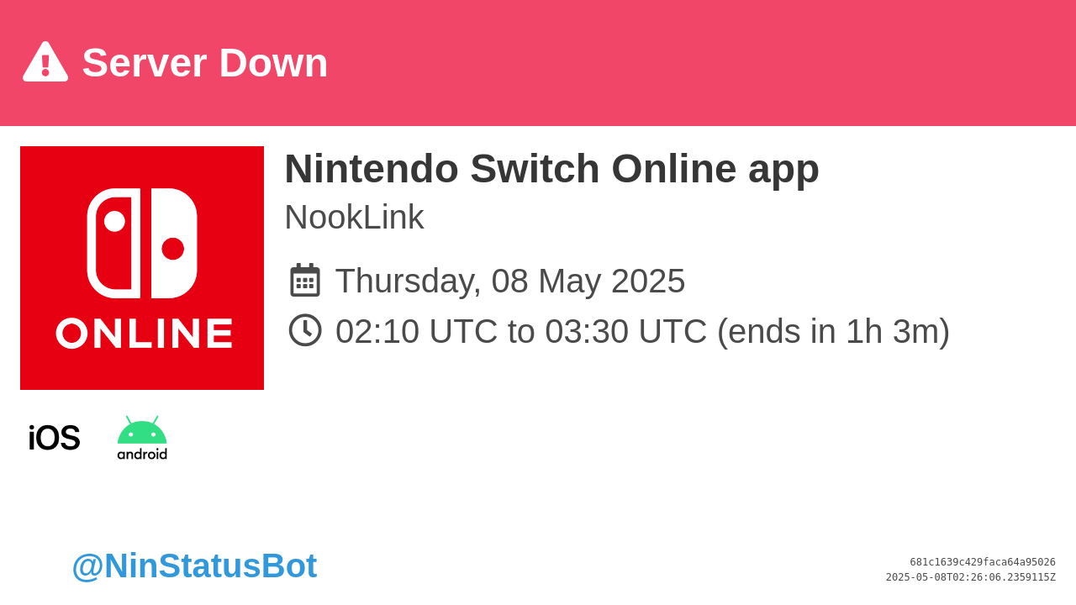Screen dimensions: 1076x605
Task: Click the ends in 1h 3m countdown
Action: [833, 331]
